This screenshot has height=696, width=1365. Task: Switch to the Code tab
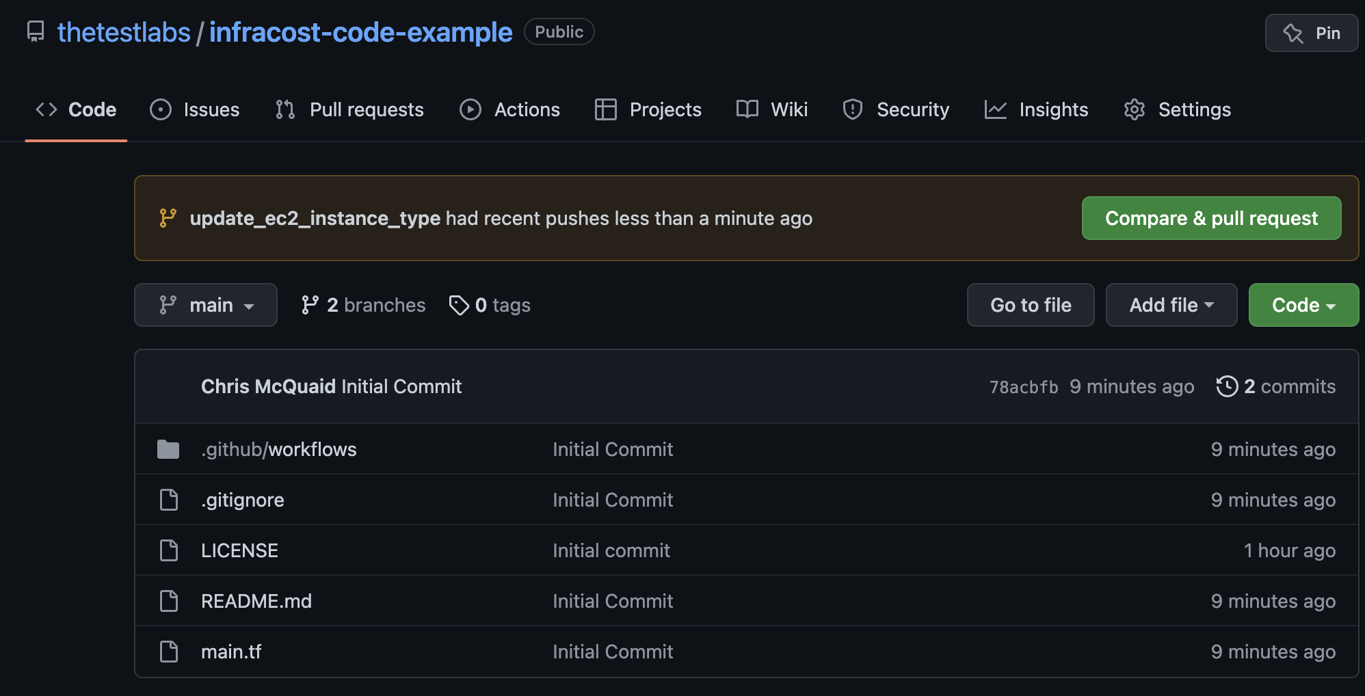click(76, 109)
